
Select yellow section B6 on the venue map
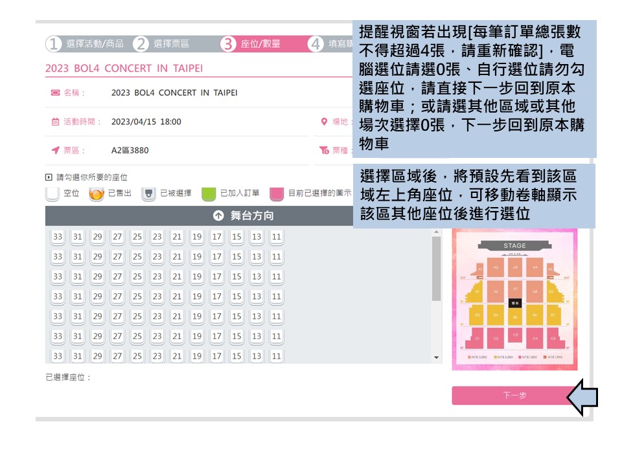tap(535, 315)
